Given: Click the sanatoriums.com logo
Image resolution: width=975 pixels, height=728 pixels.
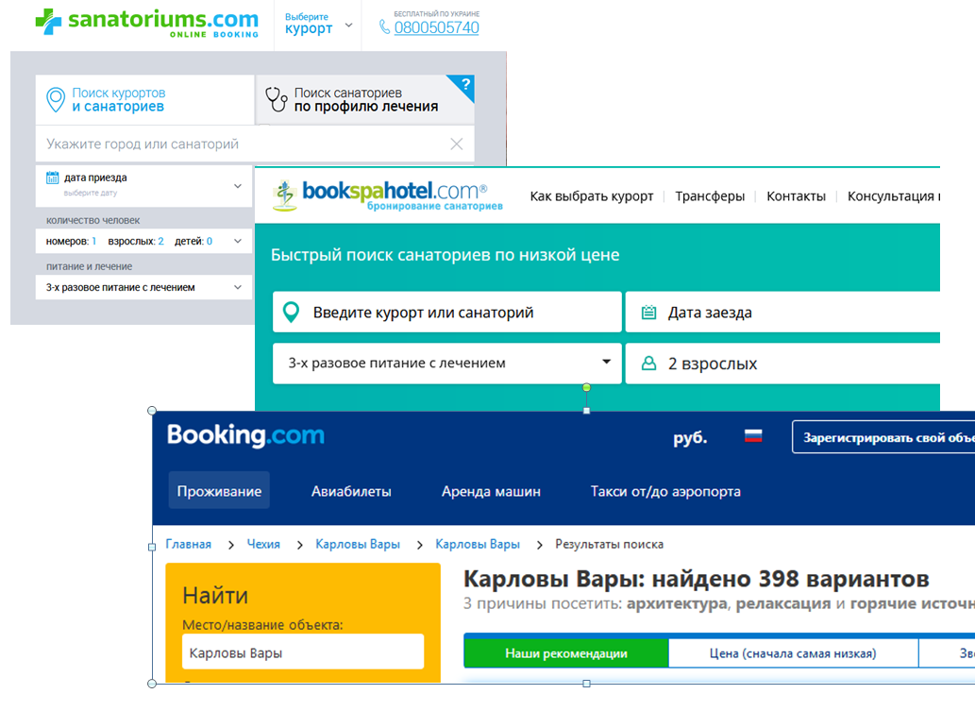Looking at the screenshot, I should 146,23.
